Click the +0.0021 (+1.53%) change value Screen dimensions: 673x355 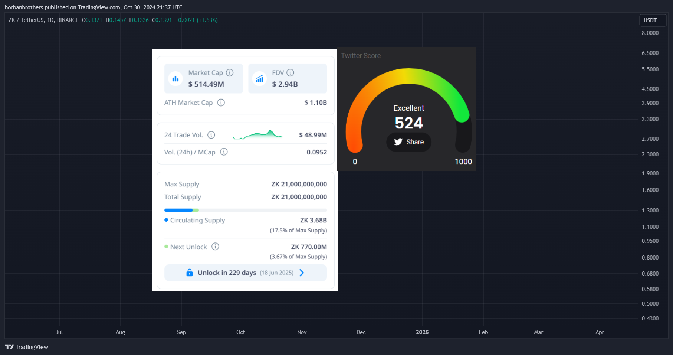[x=197, y=20]
